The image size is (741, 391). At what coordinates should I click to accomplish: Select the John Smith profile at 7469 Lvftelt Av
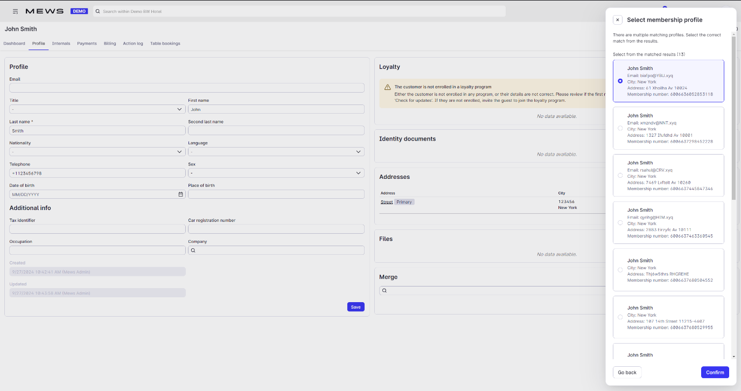point(620,175)
